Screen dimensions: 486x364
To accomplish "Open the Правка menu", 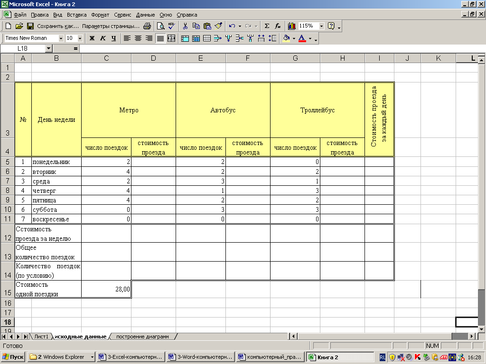I will 40,15.
